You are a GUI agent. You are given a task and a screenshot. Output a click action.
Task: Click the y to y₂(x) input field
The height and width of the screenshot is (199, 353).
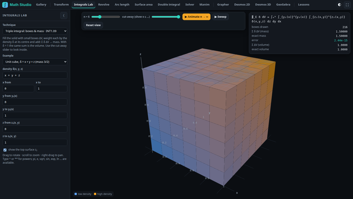(35, 115)
